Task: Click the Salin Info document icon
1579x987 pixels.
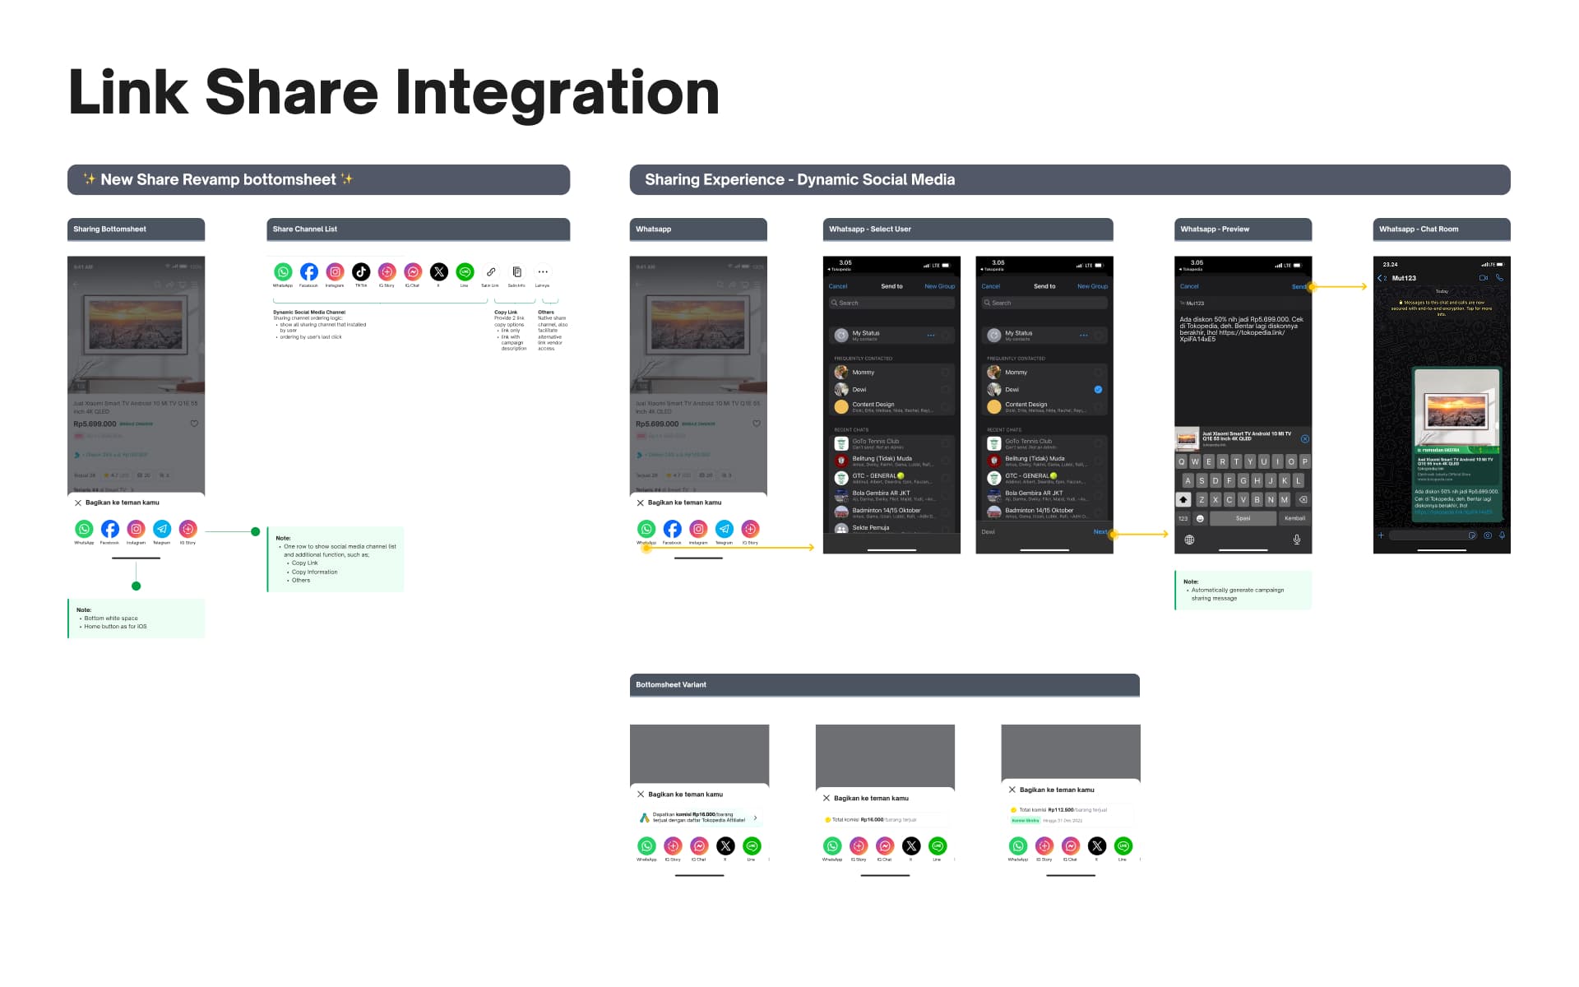Action: tap(516, 272)
